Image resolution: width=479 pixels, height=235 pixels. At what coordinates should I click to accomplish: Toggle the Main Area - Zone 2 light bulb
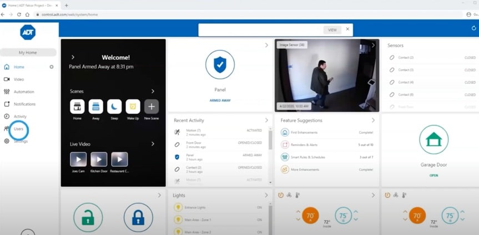pos(178,231)
